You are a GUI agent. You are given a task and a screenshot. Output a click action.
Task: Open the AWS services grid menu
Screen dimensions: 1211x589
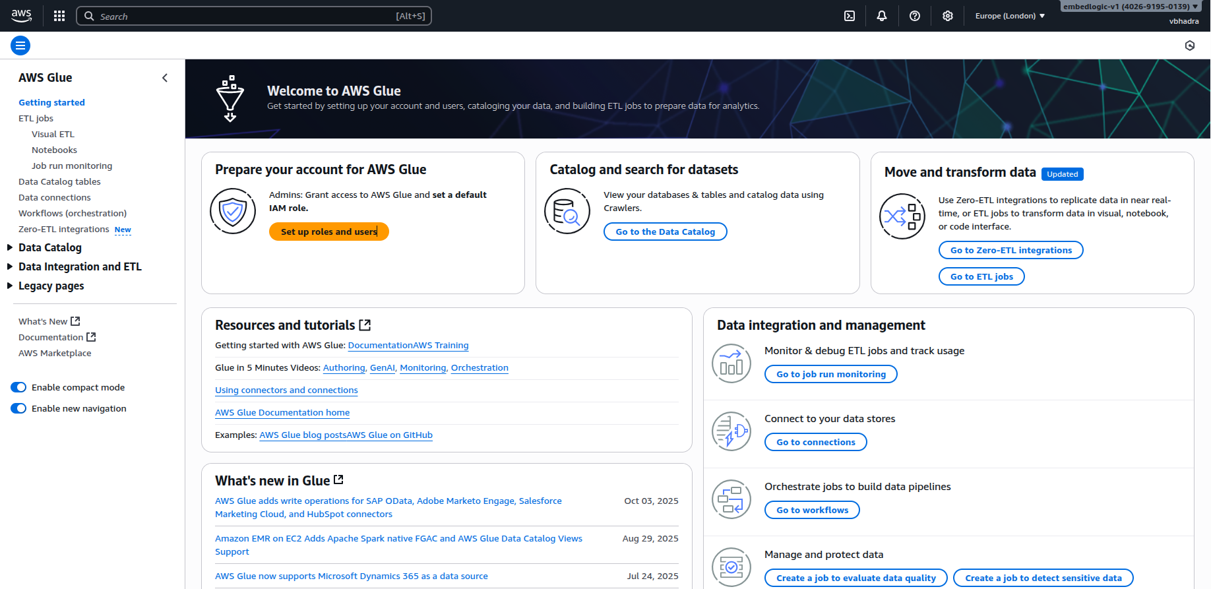[59, 16]
